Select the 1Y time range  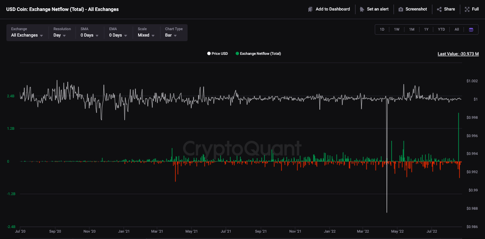tap(426, 29)
